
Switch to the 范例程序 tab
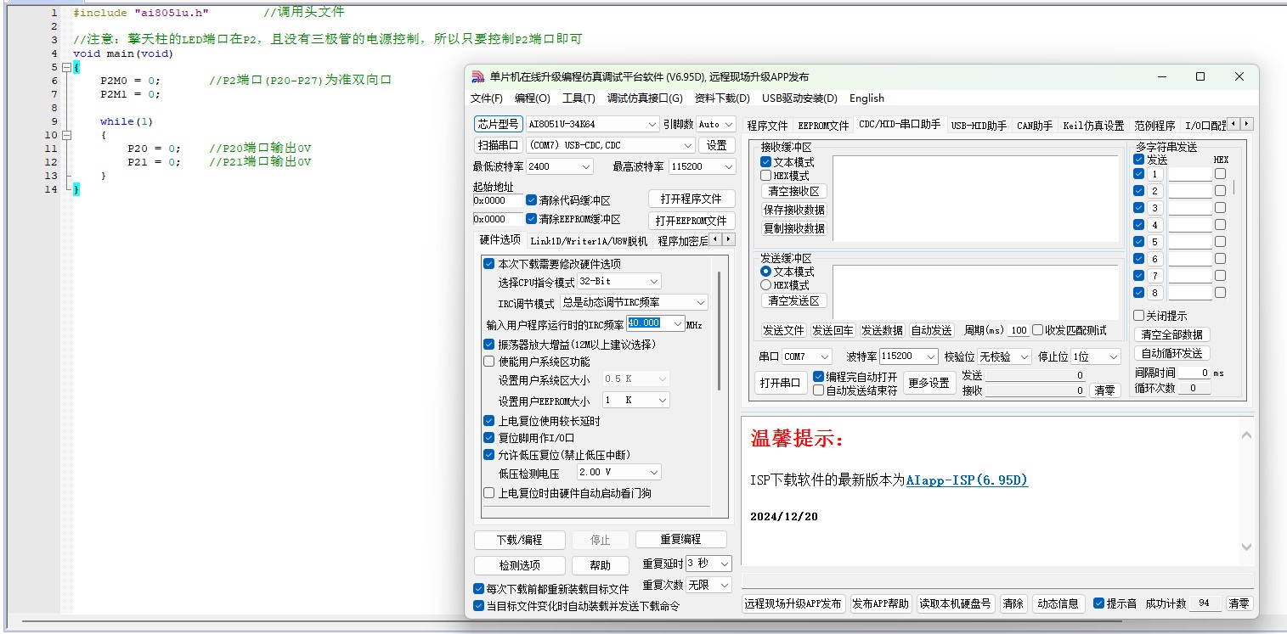pyautogui.click(x=1154, y=126)
